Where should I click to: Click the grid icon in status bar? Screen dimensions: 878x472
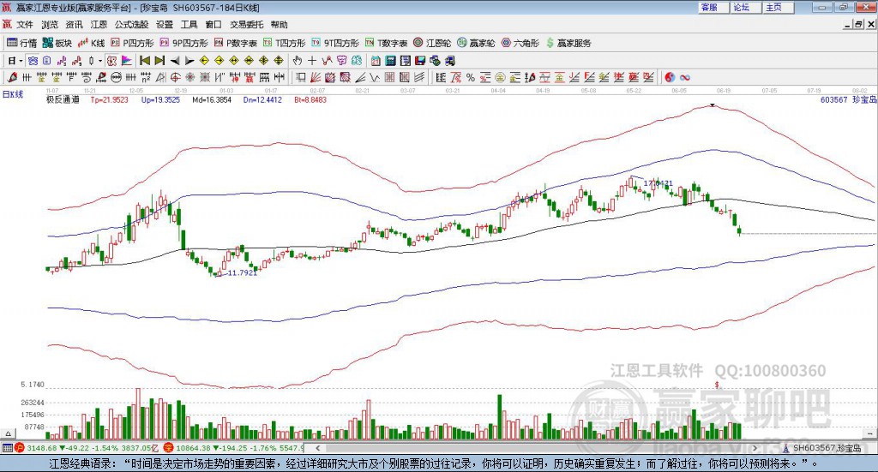(x=7, y=448)
